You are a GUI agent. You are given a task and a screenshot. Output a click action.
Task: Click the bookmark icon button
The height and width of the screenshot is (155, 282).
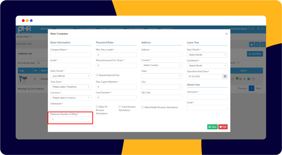(x=257, y=45)
